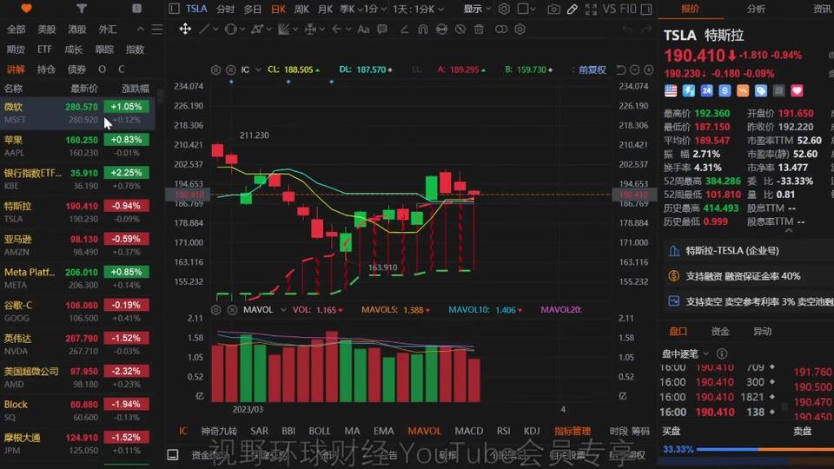Click the watchlist vertical scrollbar
This screenshot has height=469, width=834.
(x=160, y=96)
